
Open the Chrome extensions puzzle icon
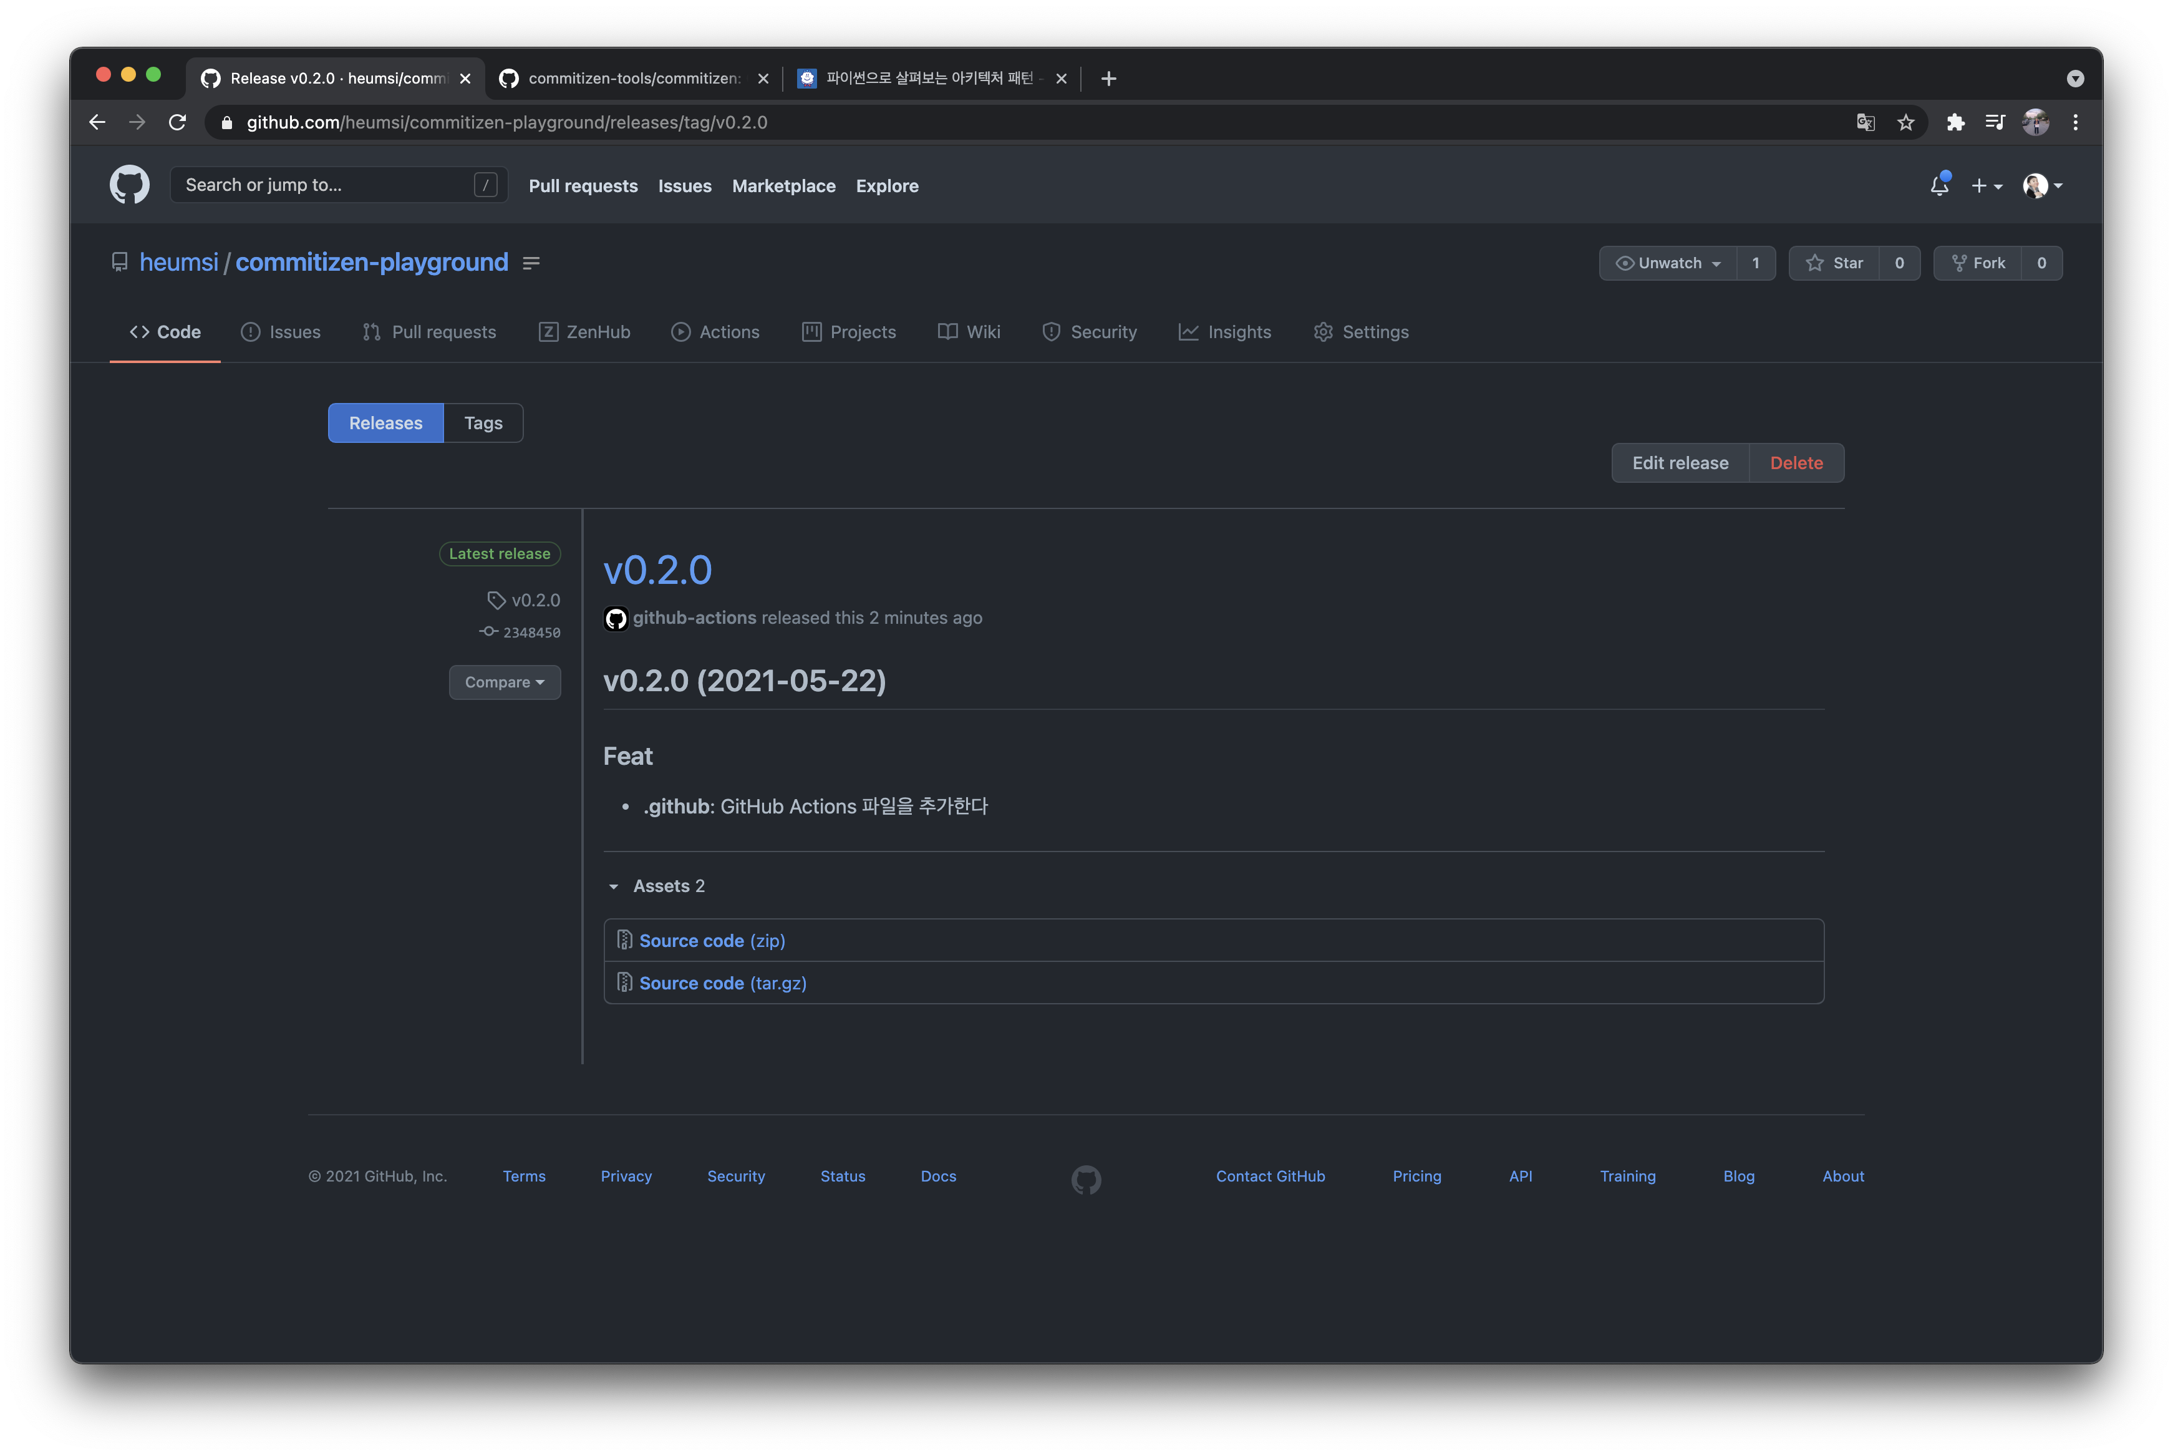1955,122
